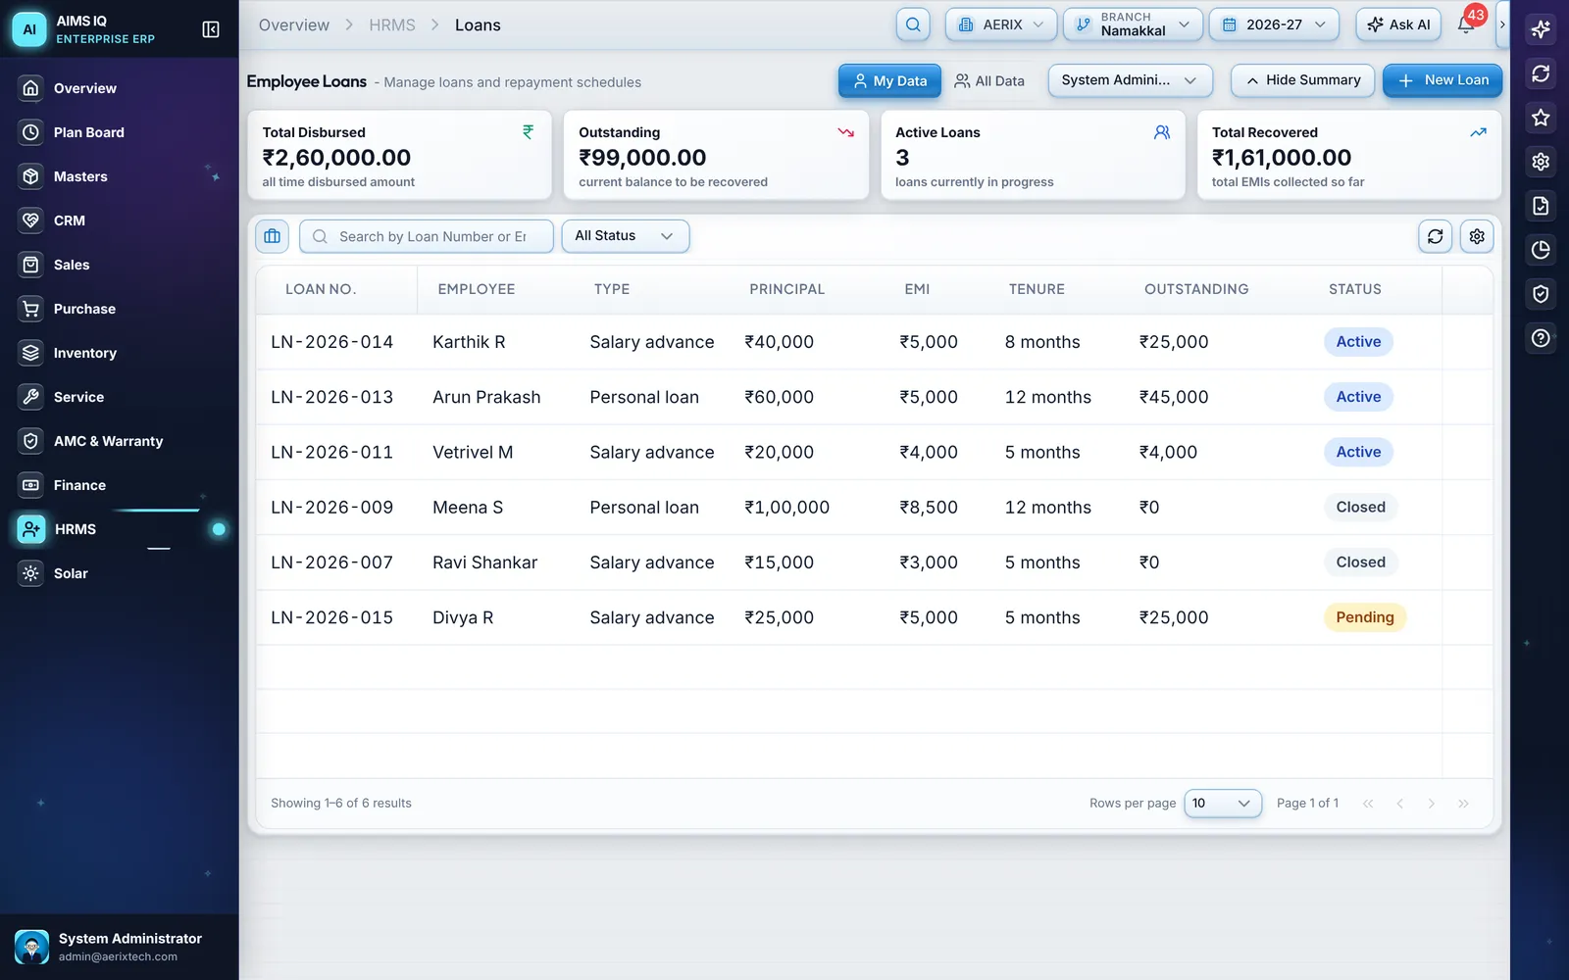The image size is (1569, 980).
Task: Click the Pending status badge for Divya R
Action: pyautogui.click(x=1365, y=617)
